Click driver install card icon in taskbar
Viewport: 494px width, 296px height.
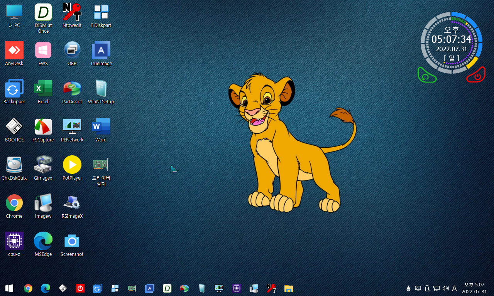point(132,288)
